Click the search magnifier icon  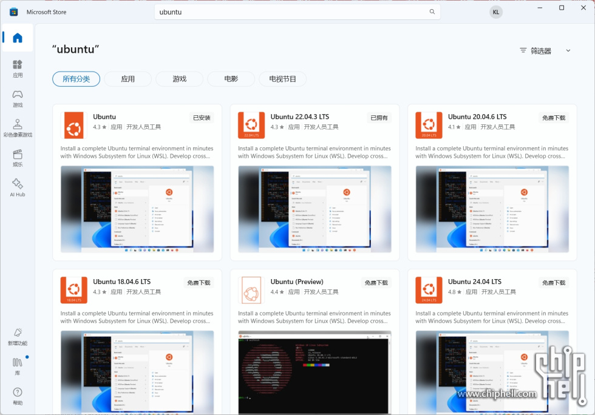pyautogui.click(x=432, y=12)
